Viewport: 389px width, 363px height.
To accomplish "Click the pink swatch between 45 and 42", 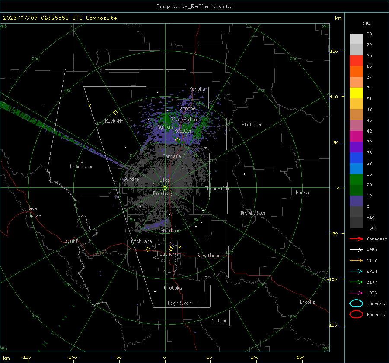I will pos(356,125).
